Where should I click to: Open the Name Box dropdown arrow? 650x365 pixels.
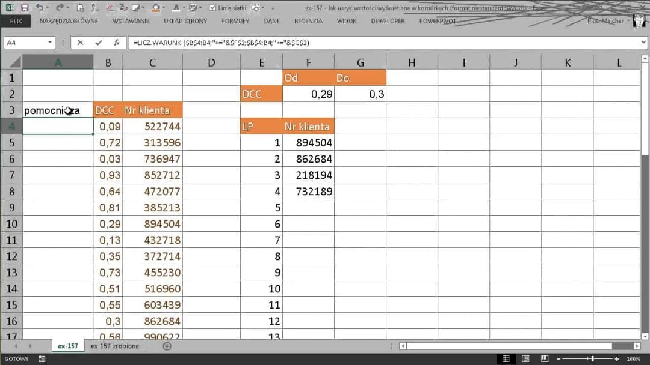[50, 43]
